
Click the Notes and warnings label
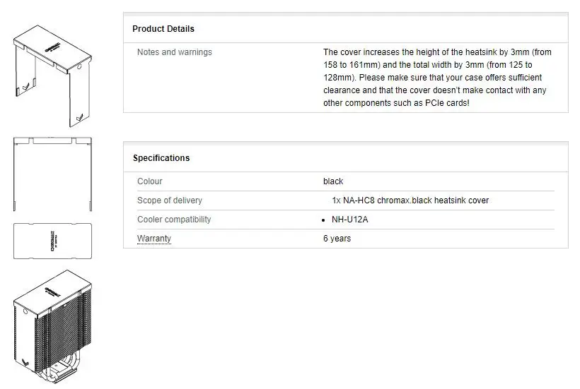(175, 52)
